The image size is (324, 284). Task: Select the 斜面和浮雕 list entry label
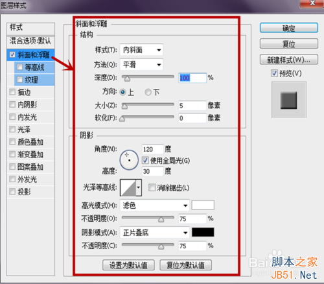[x=34, y=55]
